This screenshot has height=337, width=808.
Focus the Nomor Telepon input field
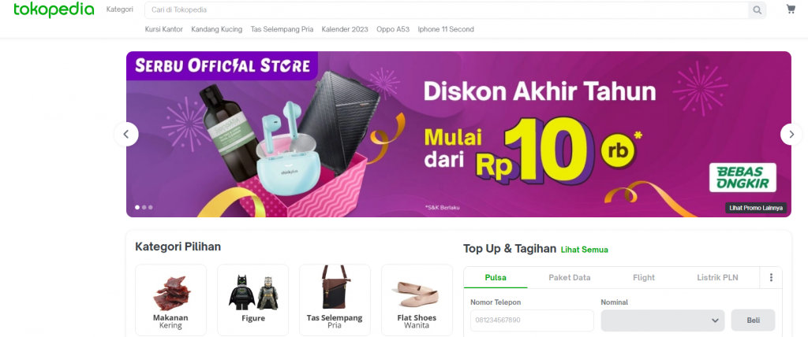tap(532, 320)
